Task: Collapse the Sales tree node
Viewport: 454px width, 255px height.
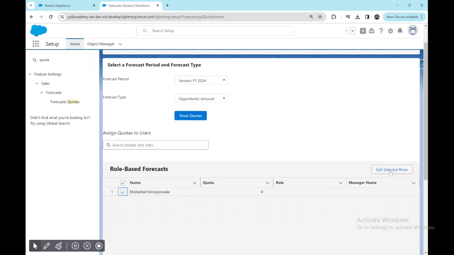Action: tap(37, 83)
